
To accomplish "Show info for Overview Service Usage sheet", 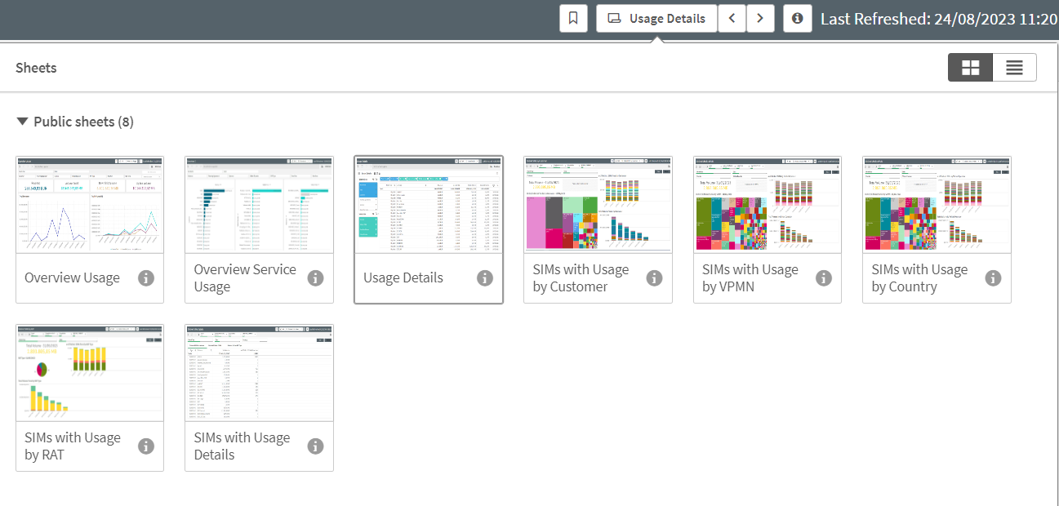I will pos(315,278).
